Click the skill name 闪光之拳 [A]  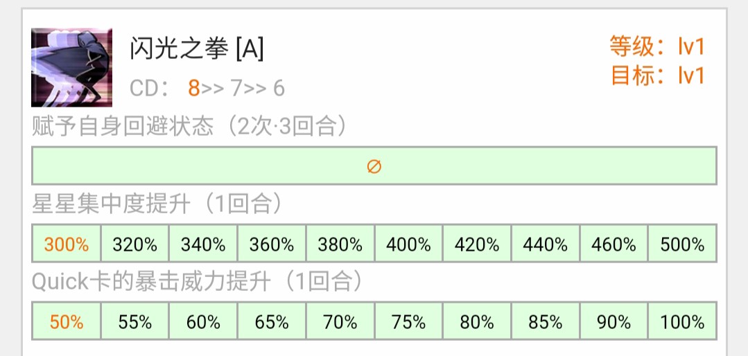[197, 48]
